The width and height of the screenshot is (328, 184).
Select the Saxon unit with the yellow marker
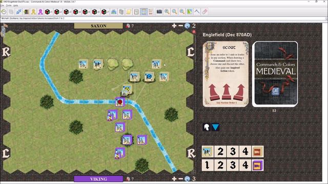pyautogui.click(x=127, y=89)
